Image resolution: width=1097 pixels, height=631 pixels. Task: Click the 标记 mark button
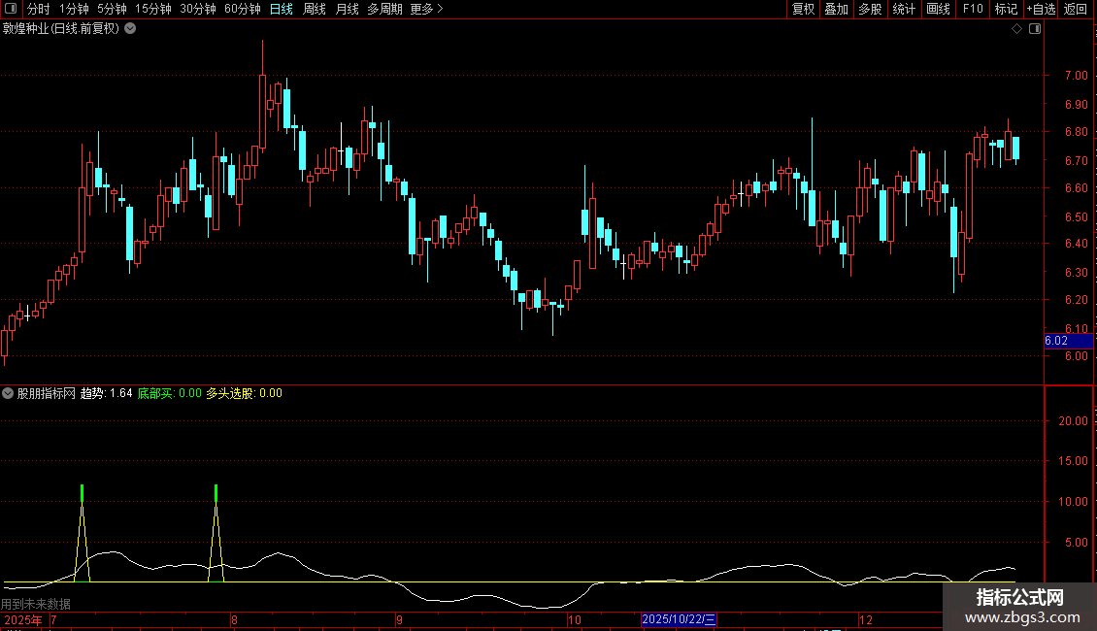tap(1006, 9)
